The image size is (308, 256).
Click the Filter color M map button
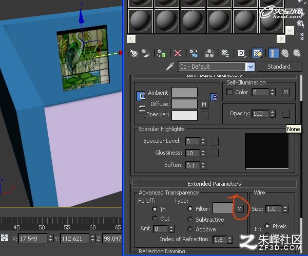[239, 209]
